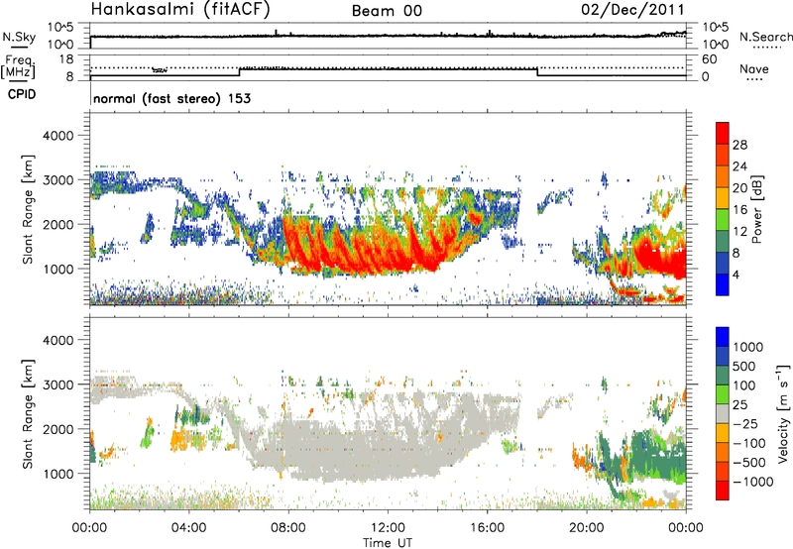Click the "1000" tick on the Velocity colorbar

748,347
